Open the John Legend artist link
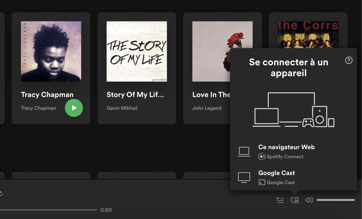Image resolution: width=362 pixels, height=219 pixels. coord(207,108)
